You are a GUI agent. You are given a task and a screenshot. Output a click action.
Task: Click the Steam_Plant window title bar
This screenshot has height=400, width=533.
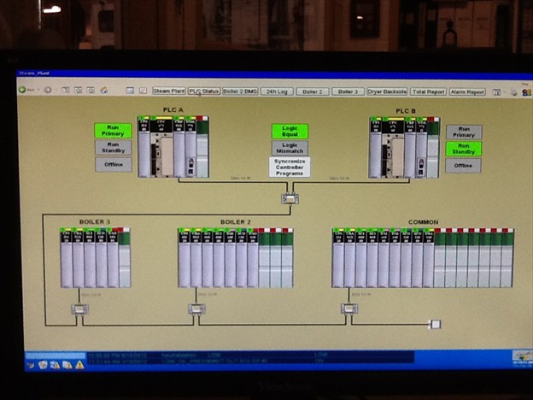point(275,74)
